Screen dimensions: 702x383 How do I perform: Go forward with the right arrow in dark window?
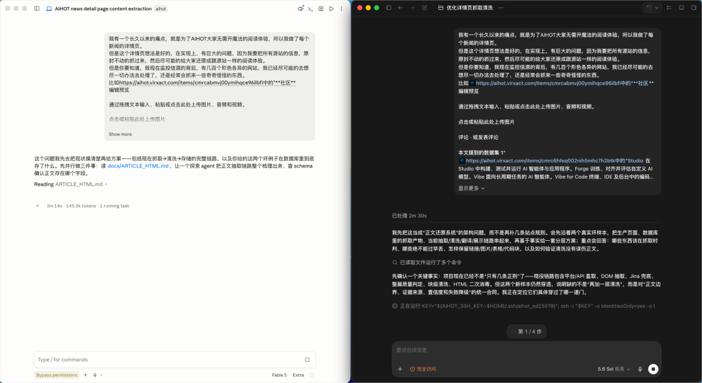coord(412,8)
